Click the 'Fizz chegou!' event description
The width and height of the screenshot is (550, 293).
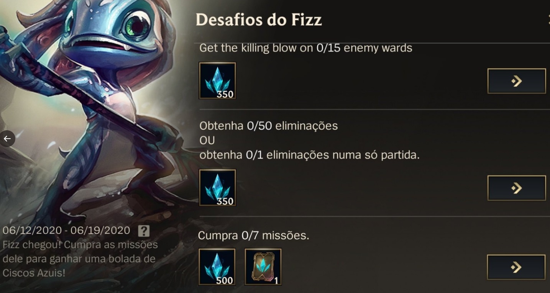(80, 259)
